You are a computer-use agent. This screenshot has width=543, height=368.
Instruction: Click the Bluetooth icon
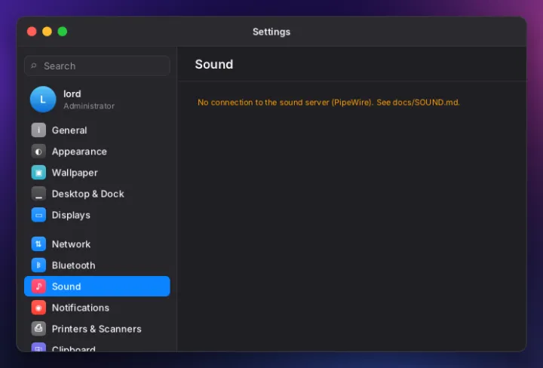click(x=38, y=265)
